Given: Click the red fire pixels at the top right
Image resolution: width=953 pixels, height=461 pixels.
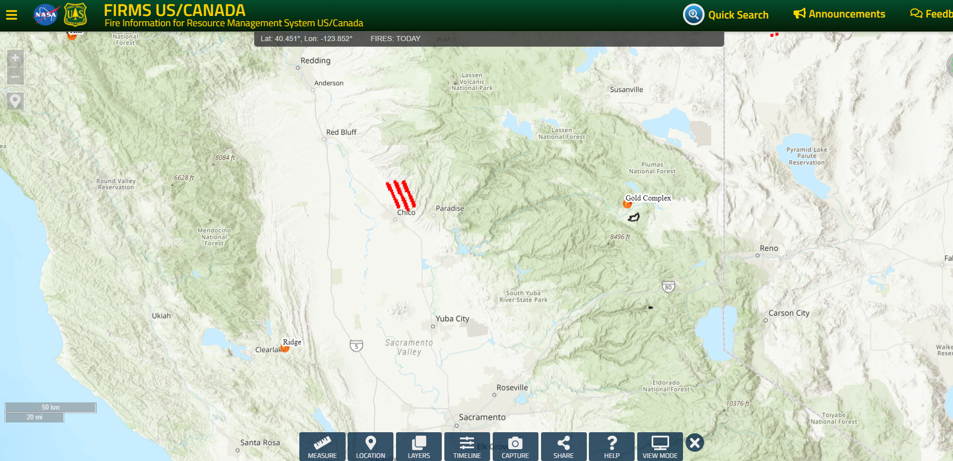Looking at the screenshot, I should click(774, 34).
